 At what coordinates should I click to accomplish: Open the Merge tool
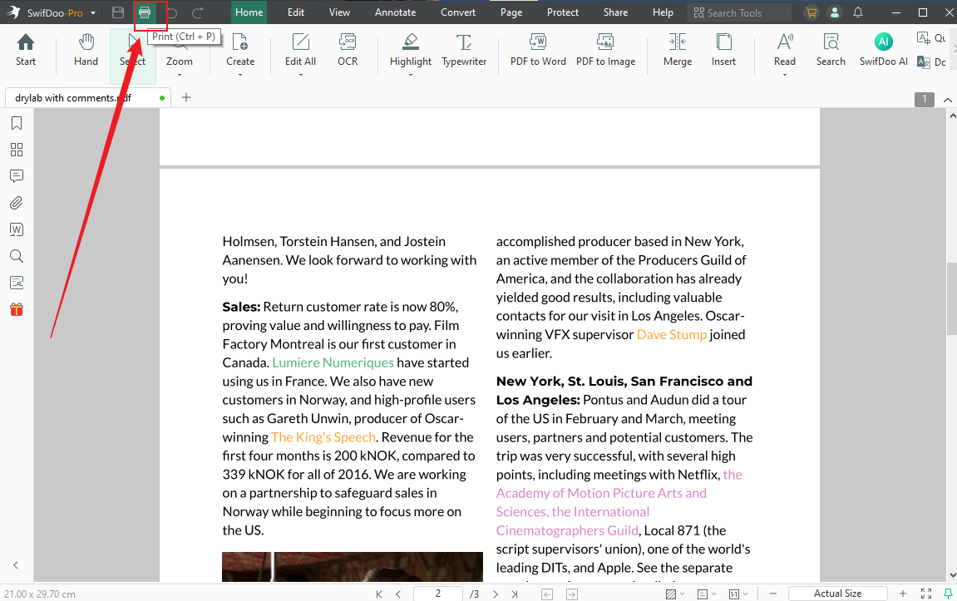[677, 50]
